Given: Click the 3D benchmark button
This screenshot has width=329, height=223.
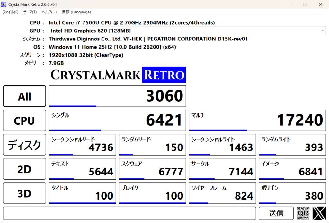Looking at the screenshot, I should [24, 193].
